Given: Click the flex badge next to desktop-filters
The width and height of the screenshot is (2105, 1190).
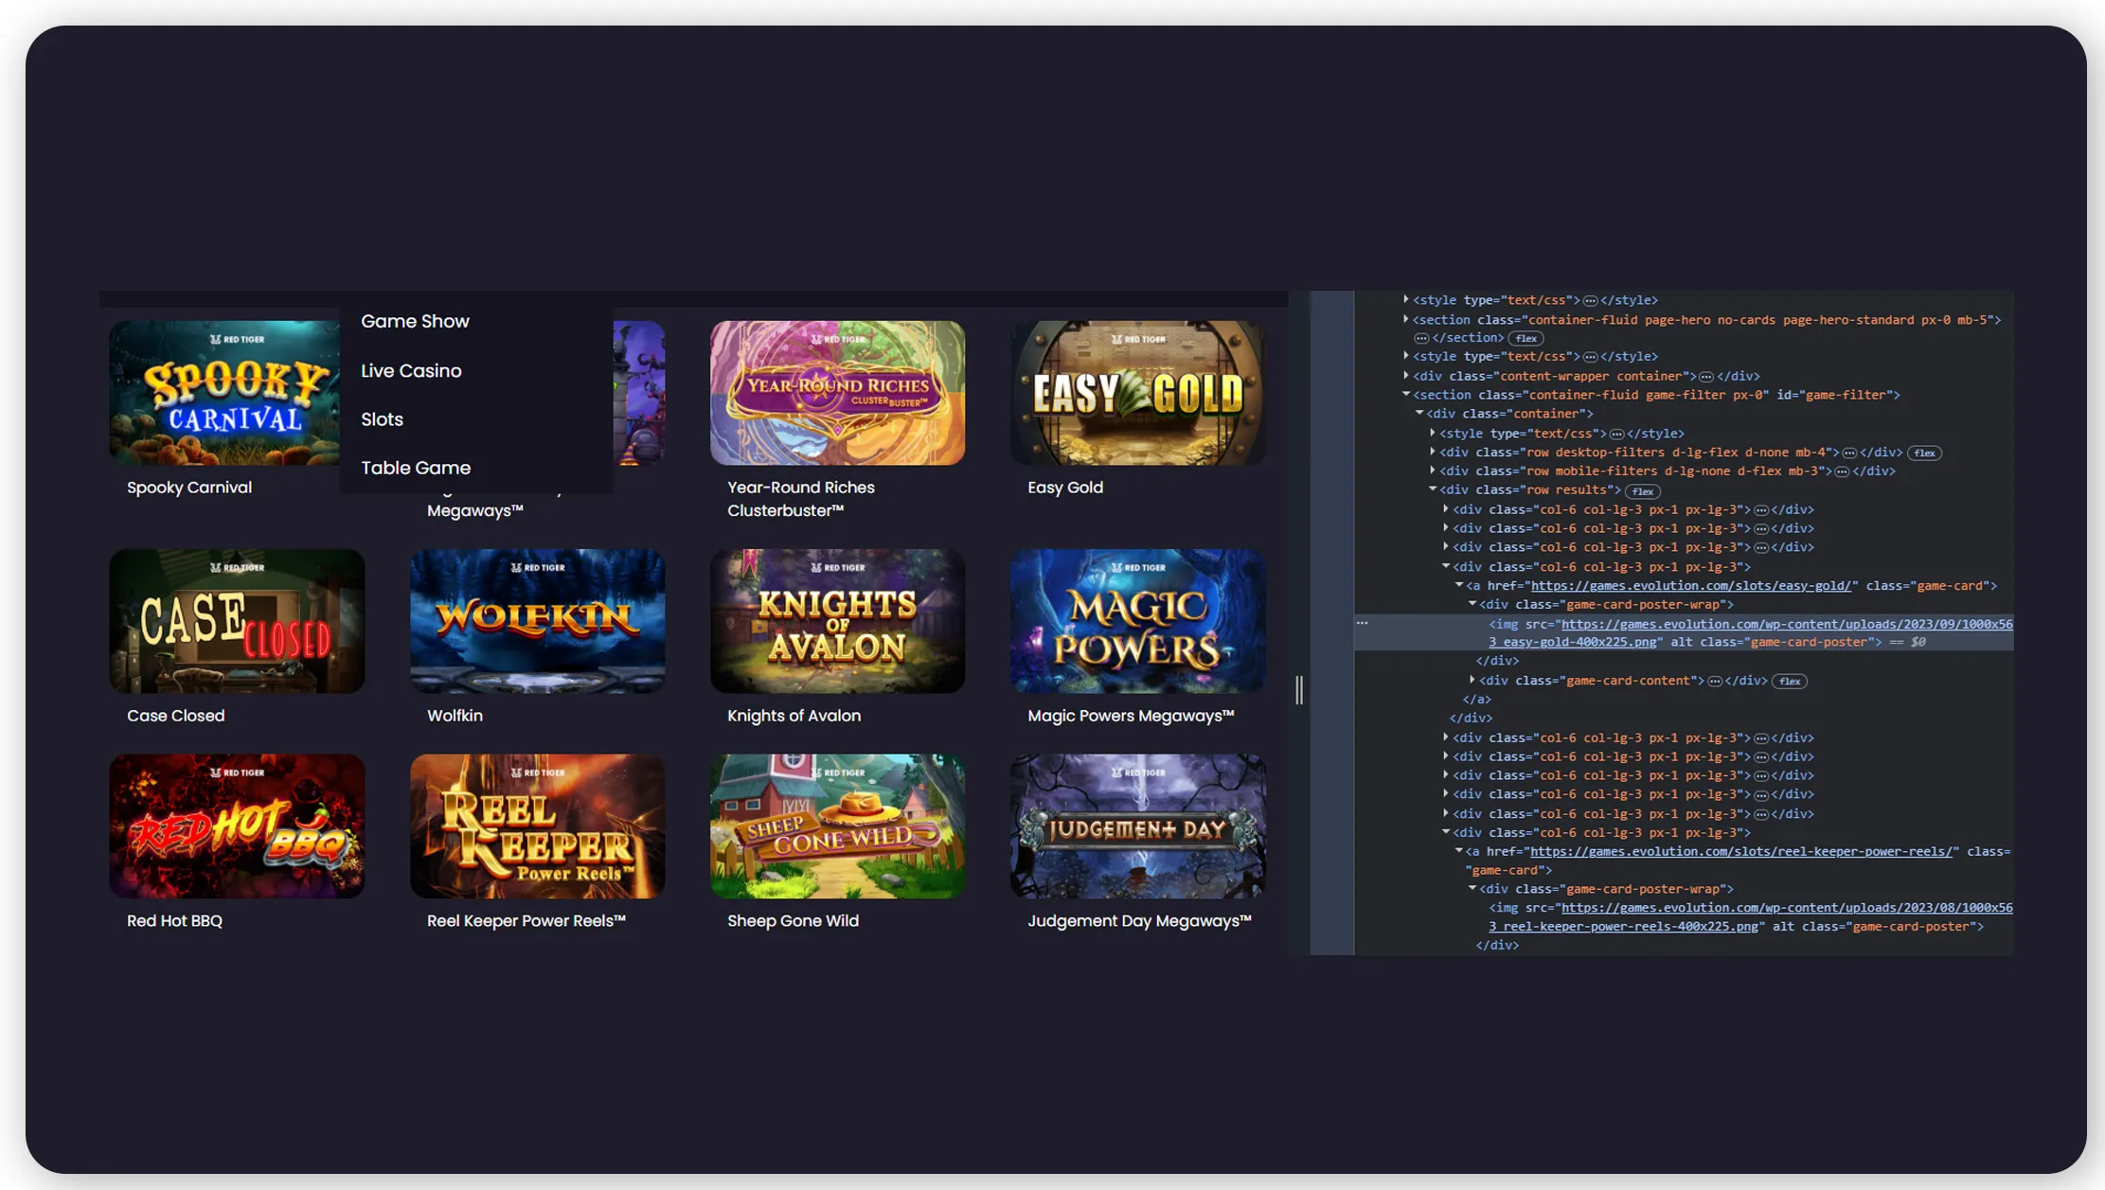Looking at the screenshot, I should [x=1924, y=453].
